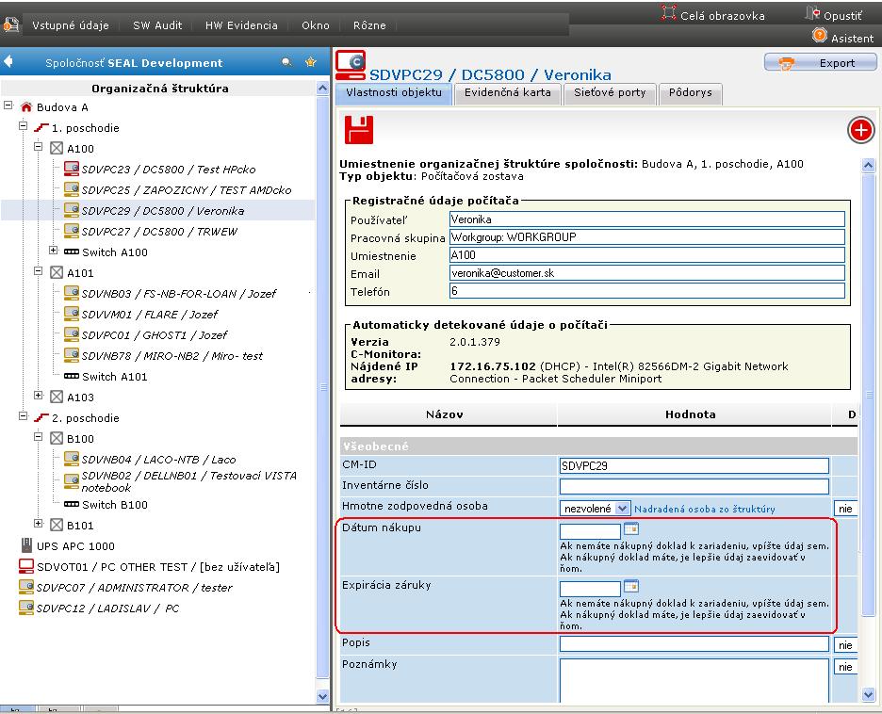882x714 pixels.
Task: Click the Export button
Action: (x=820, y=63)
